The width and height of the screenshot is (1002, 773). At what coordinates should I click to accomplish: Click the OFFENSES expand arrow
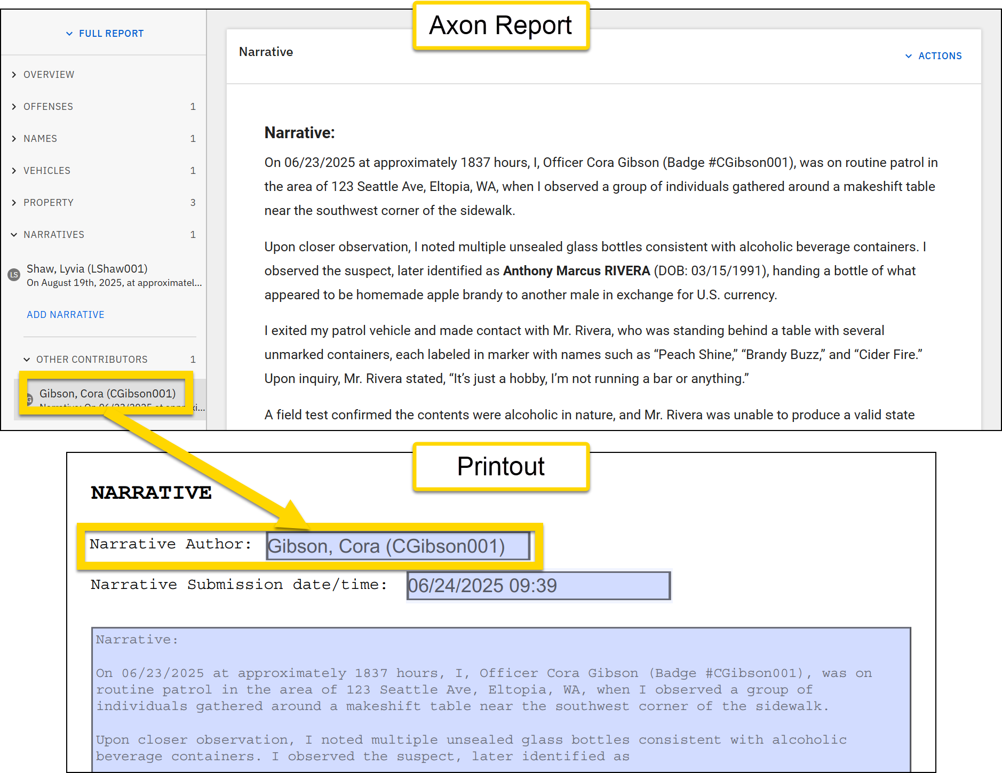pyautogui.click(x=14, y=106)
